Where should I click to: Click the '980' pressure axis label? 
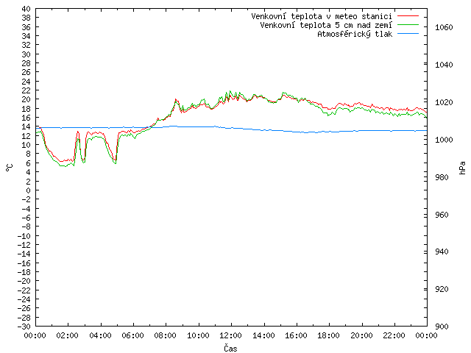coord(442,177)
